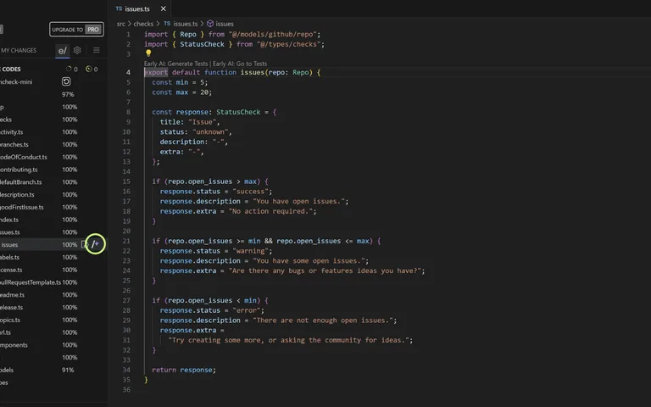This screenshot has width=651, height=407.
Task: Click '"No action required."' string
Action: click(x=270, y=211)
